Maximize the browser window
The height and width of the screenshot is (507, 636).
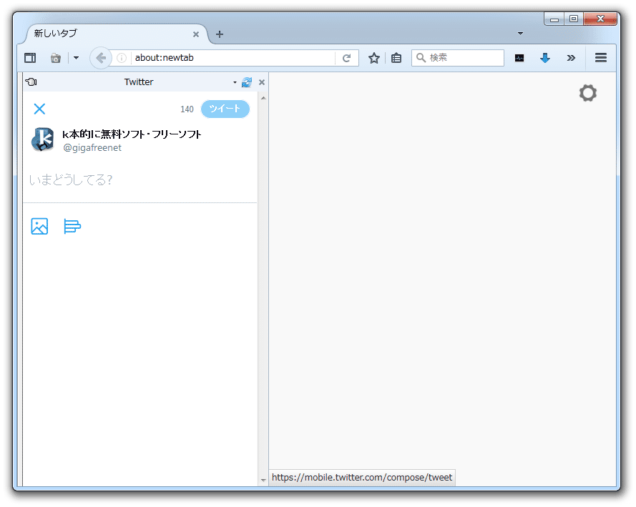coord(574,19)
